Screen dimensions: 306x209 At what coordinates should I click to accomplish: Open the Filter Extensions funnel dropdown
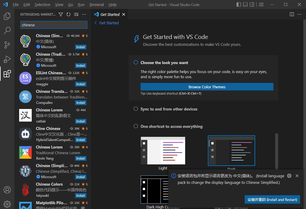coord(61,14)
